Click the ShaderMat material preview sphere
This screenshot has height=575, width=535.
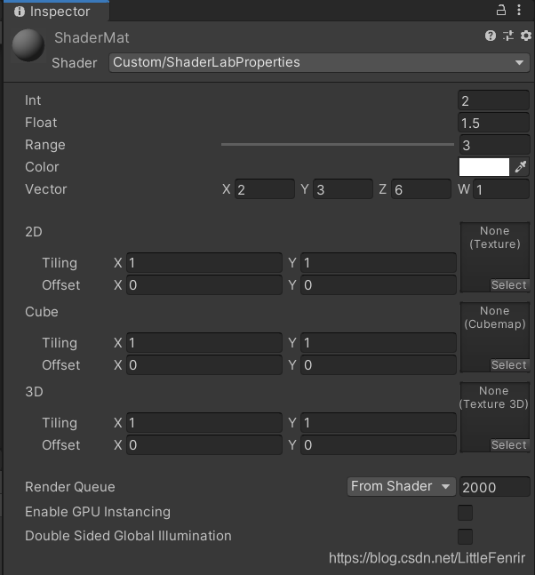tap(28, 45)
